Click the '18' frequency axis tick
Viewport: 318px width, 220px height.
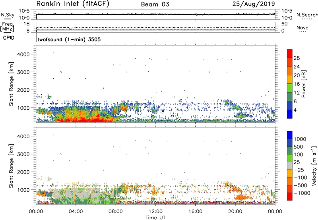(x=27, y=24)
